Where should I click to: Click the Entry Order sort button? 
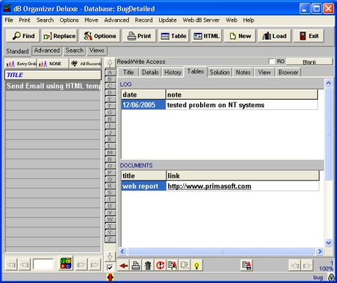[21, 64]
